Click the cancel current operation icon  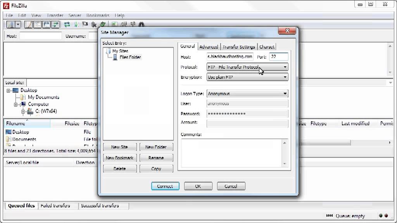pos(85,24)
